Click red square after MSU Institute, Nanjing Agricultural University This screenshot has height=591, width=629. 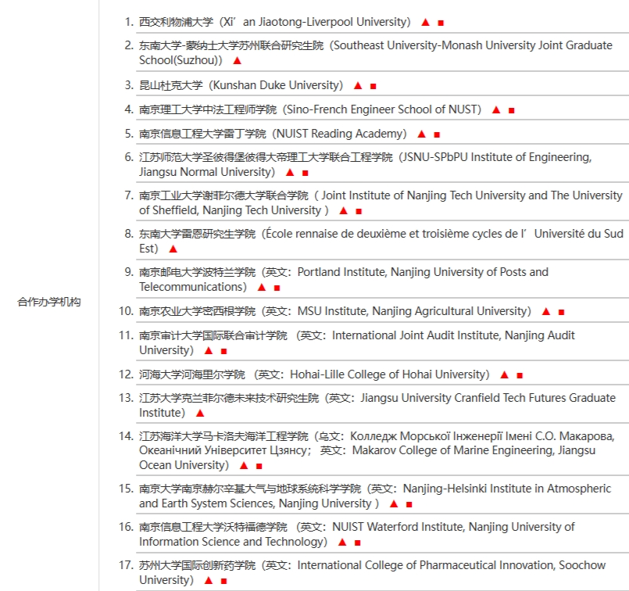561,312
